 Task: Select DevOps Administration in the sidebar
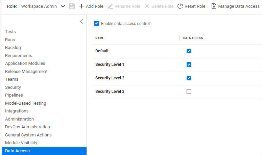(27, 127)
